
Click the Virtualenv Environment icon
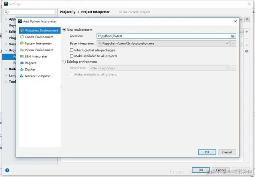(x=22, y=30)
